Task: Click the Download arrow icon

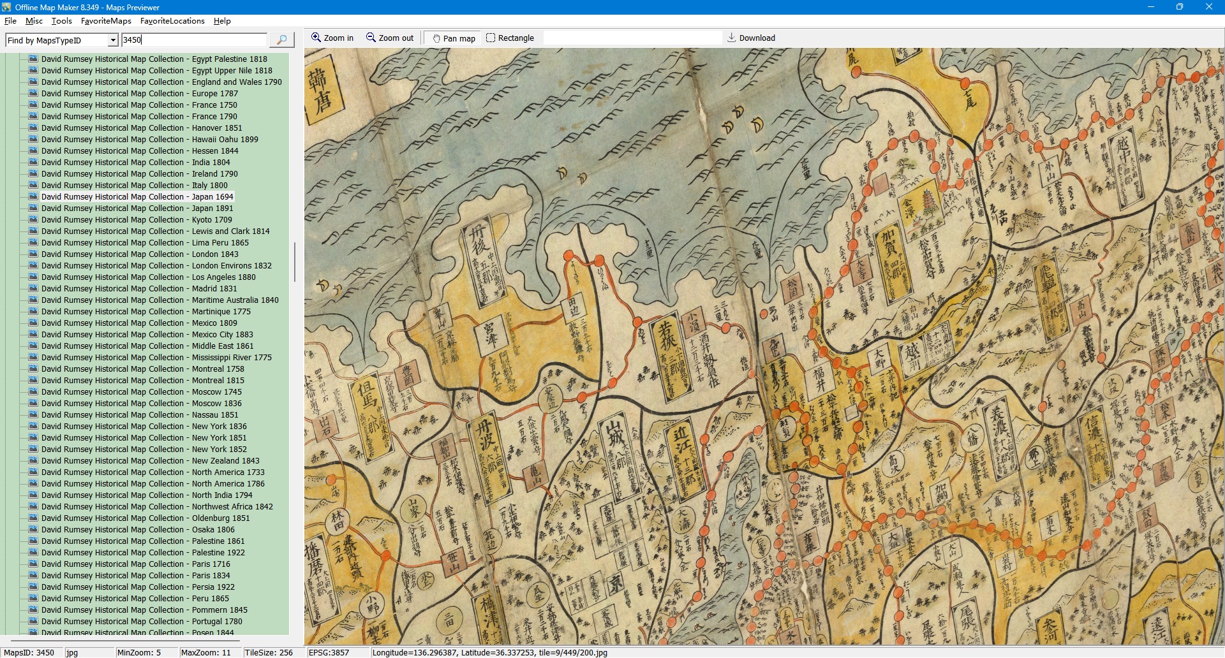Action: (732, 38)
